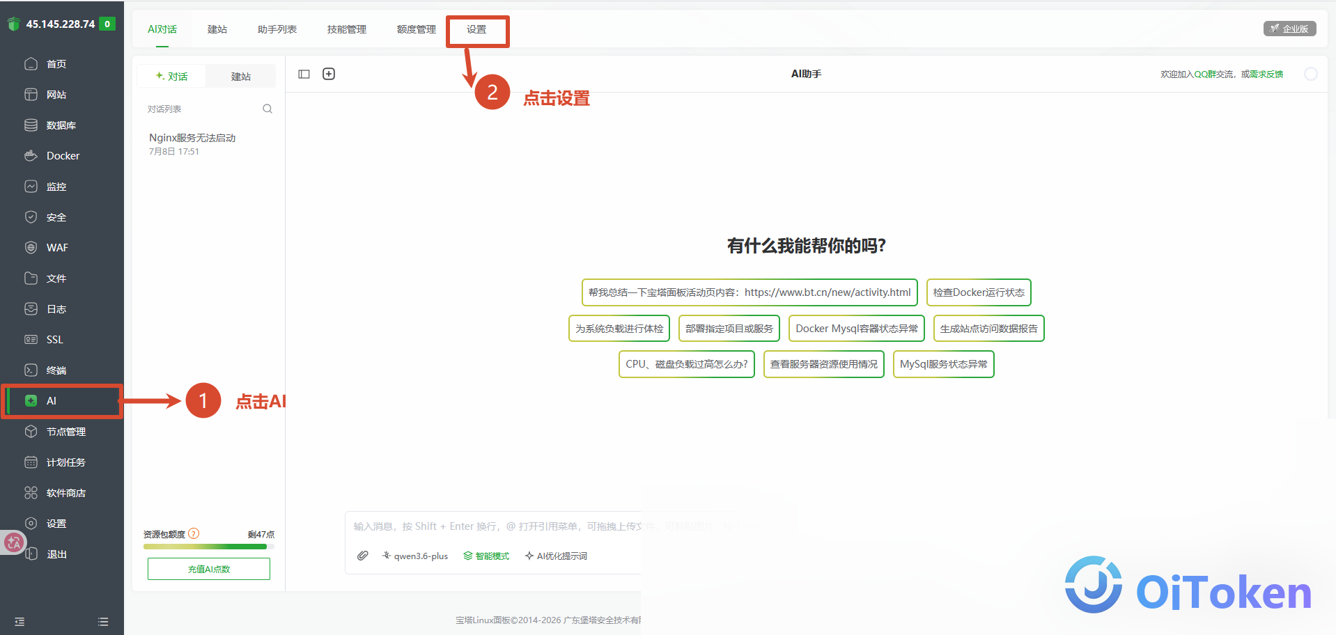The height and width of the screenshot is (635, 1336).
Task: Choose 生成站点访问数据报告 suggestion
Action: click(x=989, y=329)
